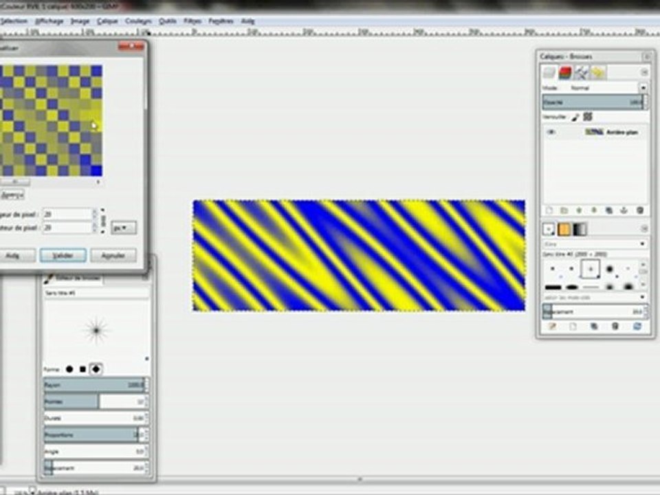
Task: Select the Arrière-plan layer thumbnail
Action: click(593, 132)
